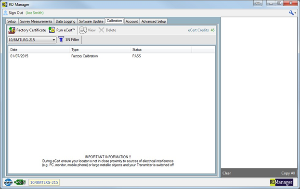Open the Survey Measurements tab
The width and height of the screenshot is (300, 189).
click(36, 21)
